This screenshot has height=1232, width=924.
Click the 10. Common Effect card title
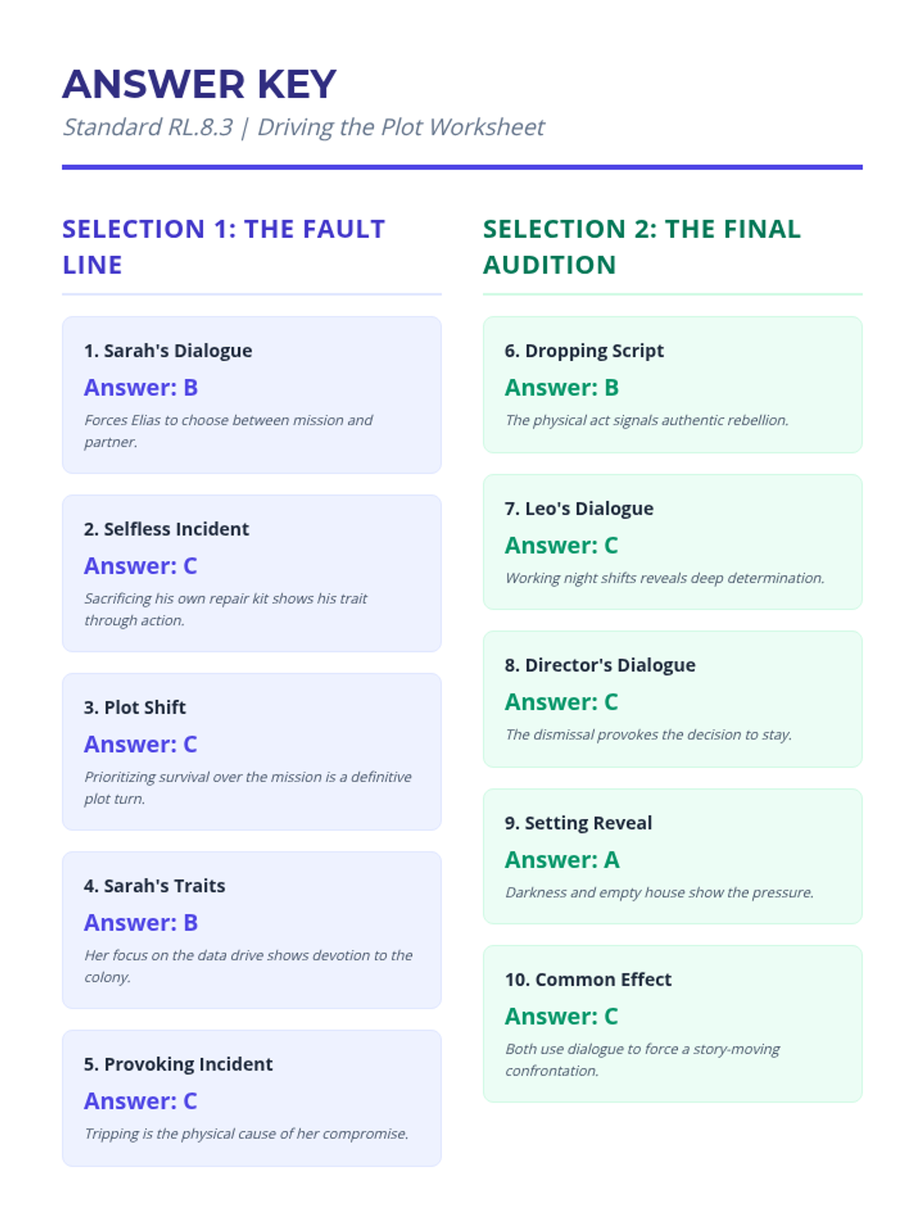tap(588, 979)
